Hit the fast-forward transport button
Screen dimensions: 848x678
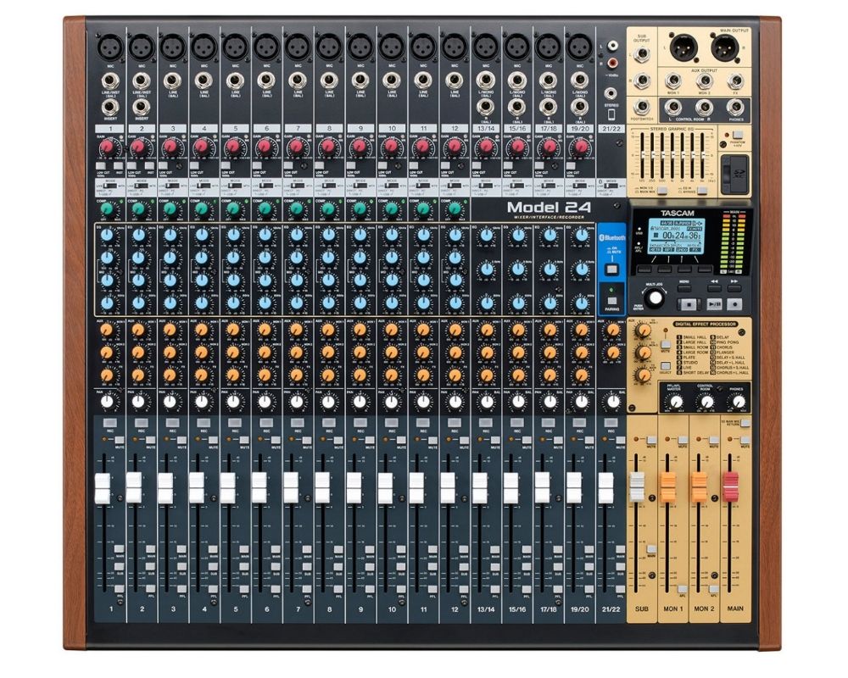(x=734, y=286)
